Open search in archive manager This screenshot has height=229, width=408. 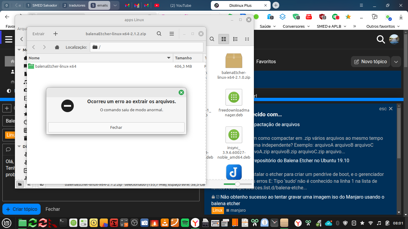point(159,34)
